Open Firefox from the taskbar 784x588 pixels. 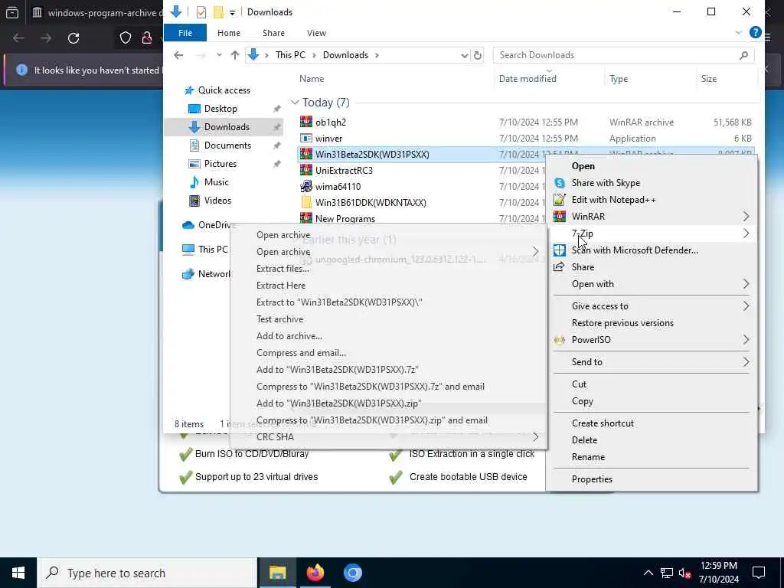[x=315, y=573]
